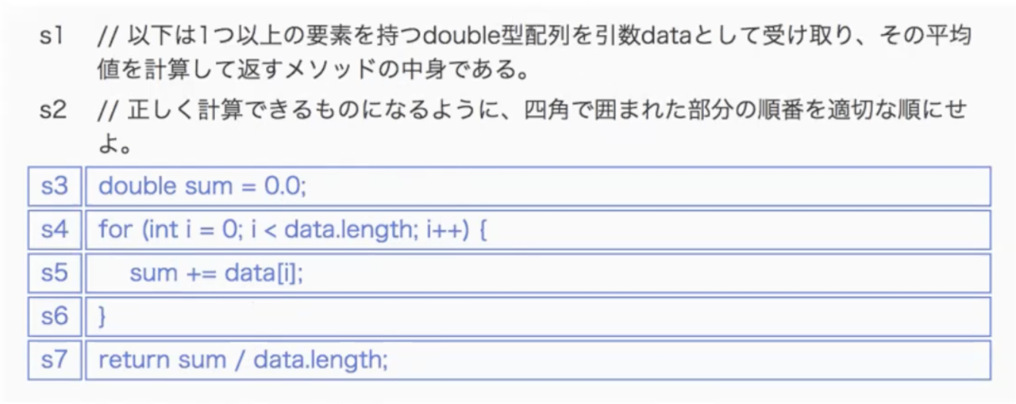Click the s6 label box
1016x404 pixels.
[54, 317]
